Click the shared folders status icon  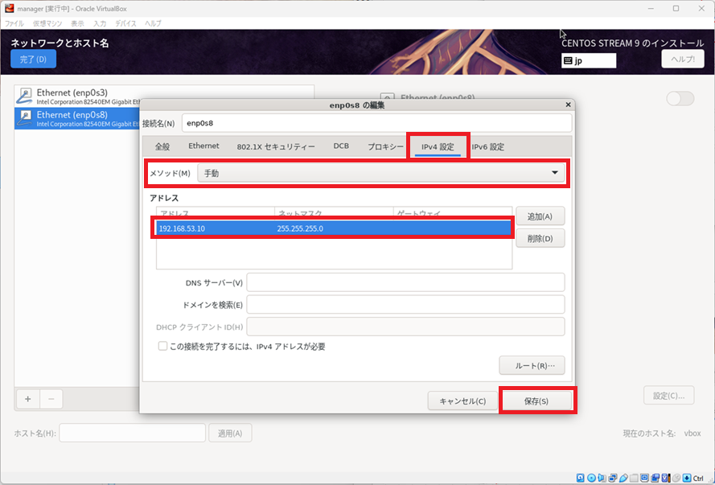[634, 478]
